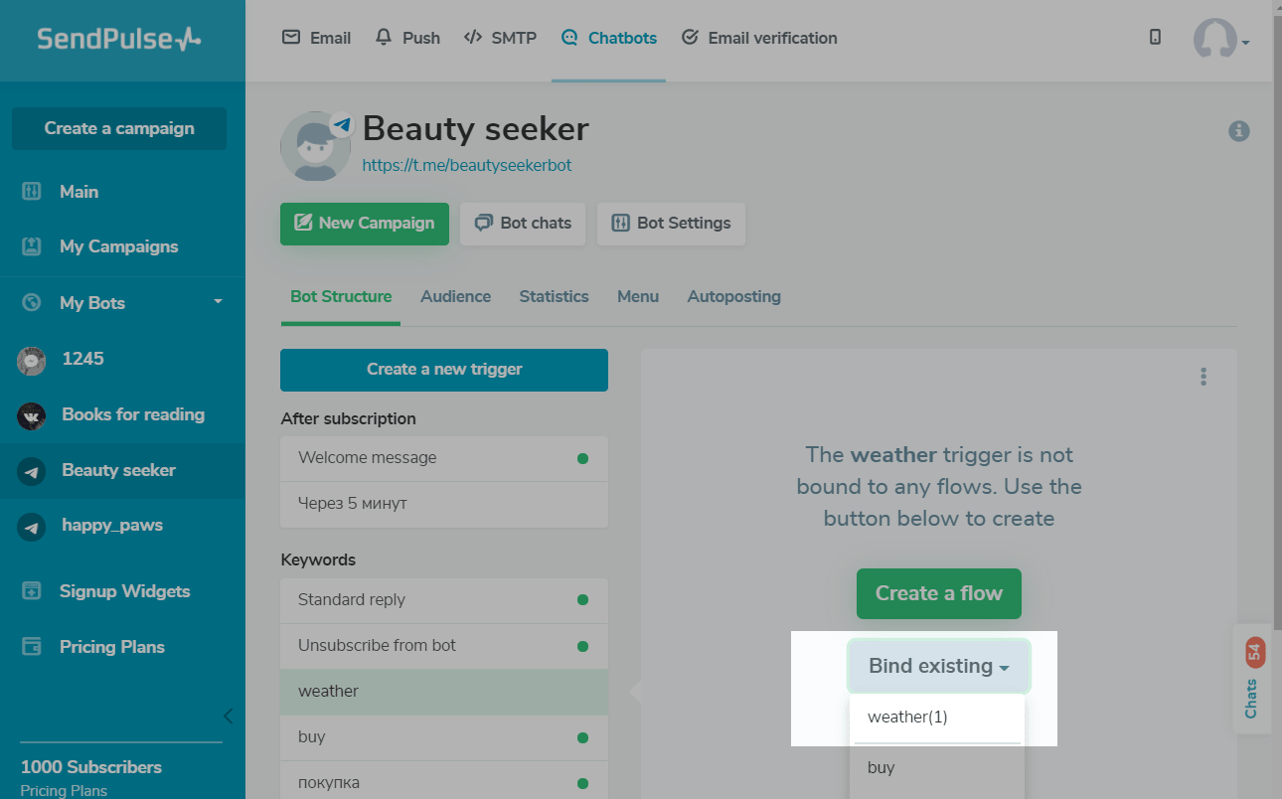Collapse the sidebar with left chevron

tap(228, 716)
